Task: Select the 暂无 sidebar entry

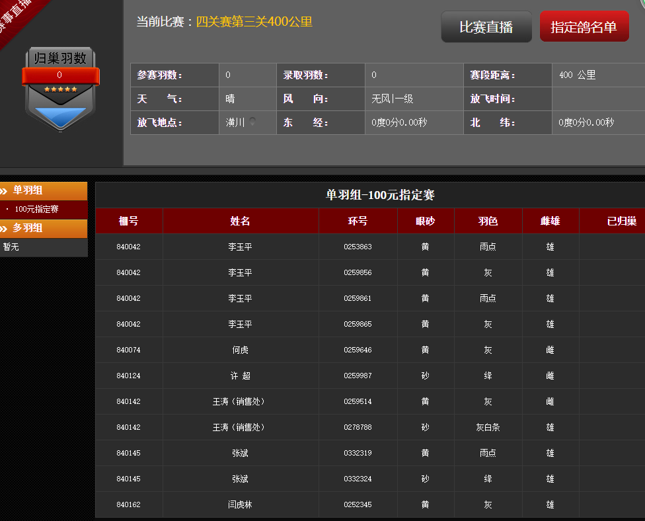Action: point(11,247)
